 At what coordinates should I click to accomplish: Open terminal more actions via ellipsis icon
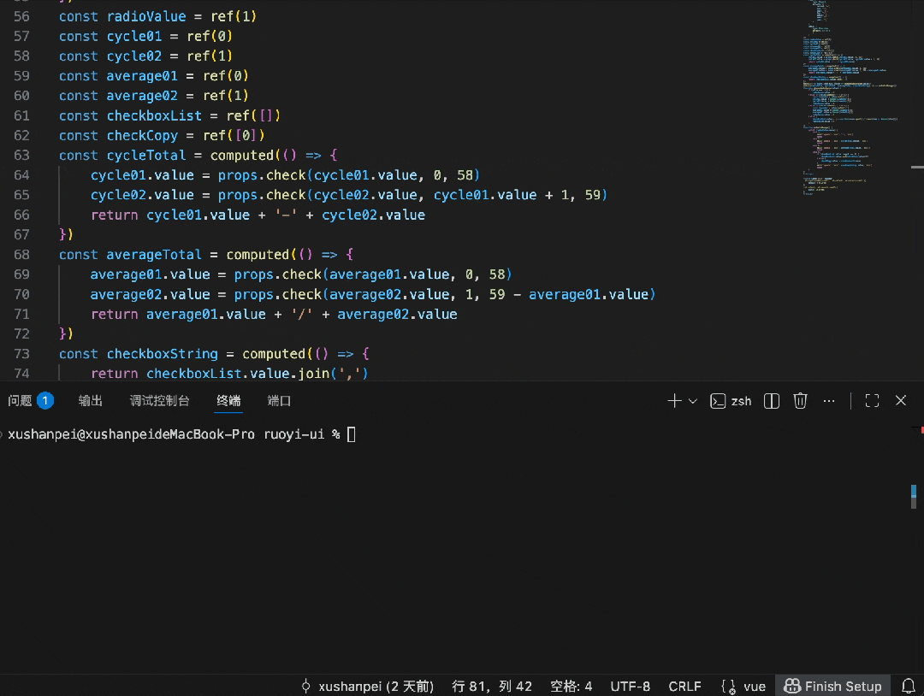828,400
